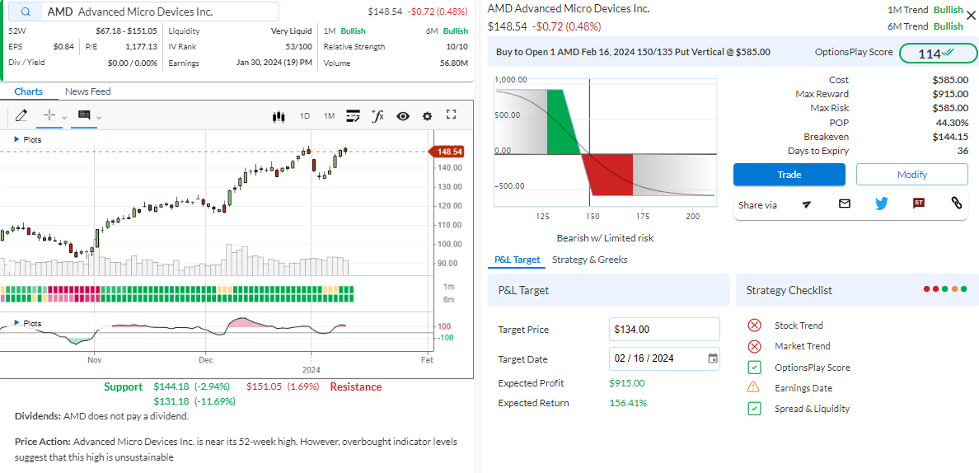Click the IV Rank 53/100 value

pos(298,47)
